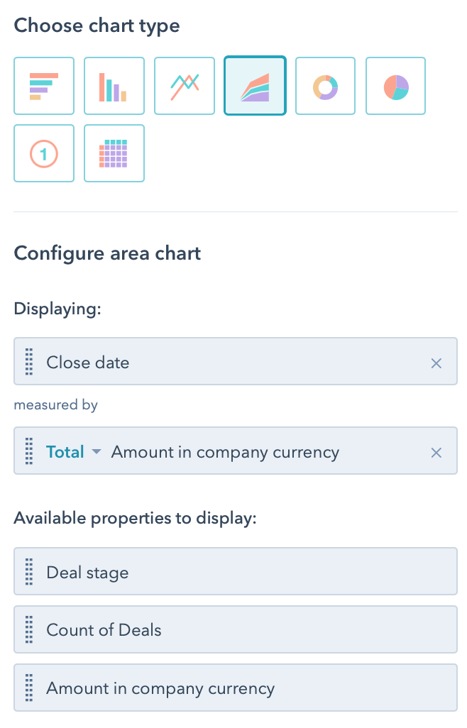Click the Choose chart type heading

(97, 26)
